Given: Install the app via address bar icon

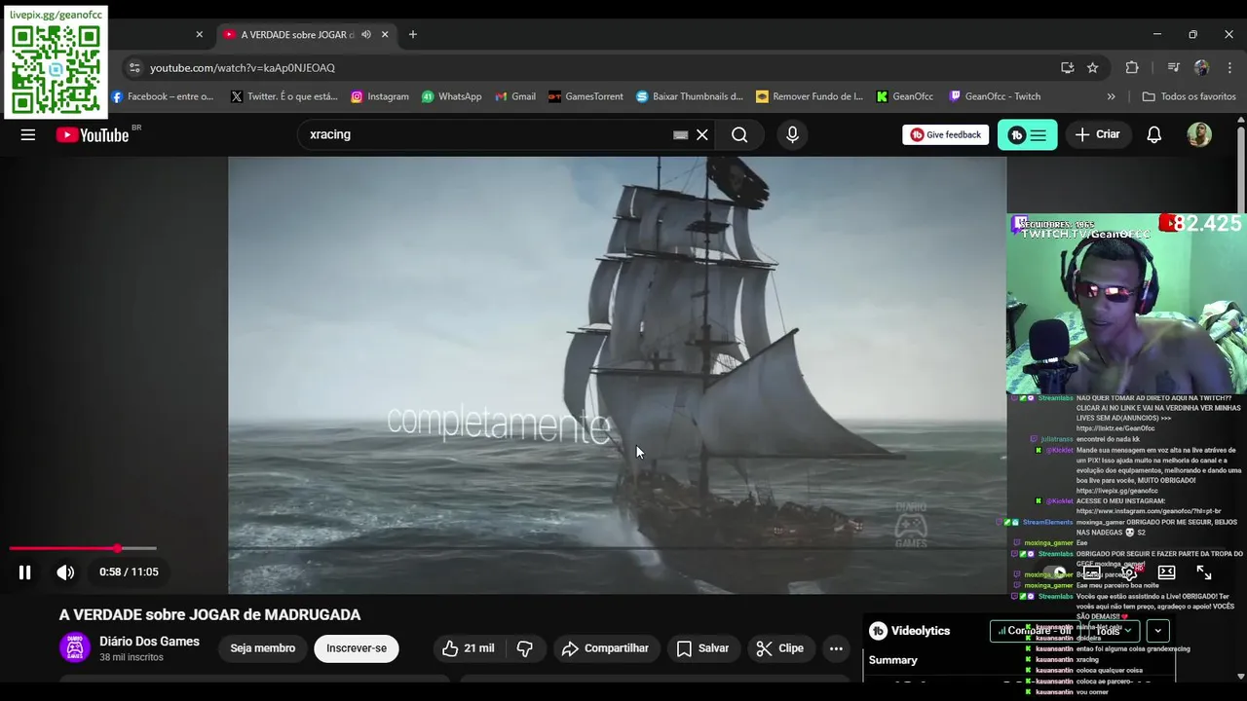Looking at the screenshot, I should coord(1068,68).
